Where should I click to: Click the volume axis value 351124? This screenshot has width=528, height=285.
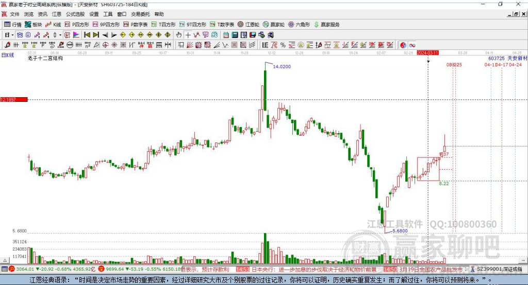pyautogui.click(x=20, y=242)
